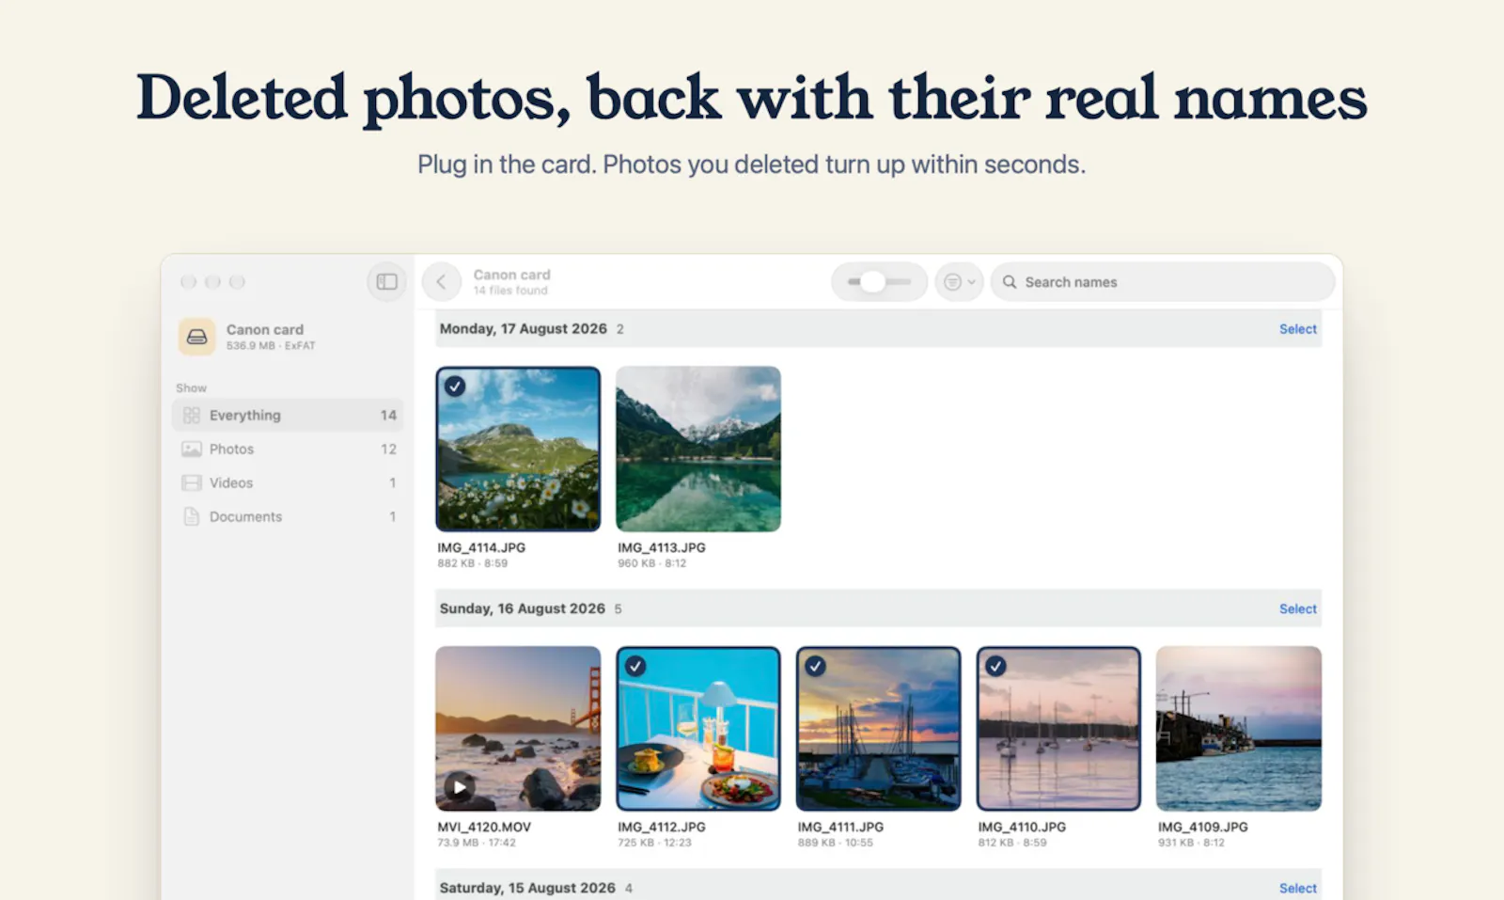Click the Videos film icon
This screenshot has width=1504, height=900.
tap(192, 482)
